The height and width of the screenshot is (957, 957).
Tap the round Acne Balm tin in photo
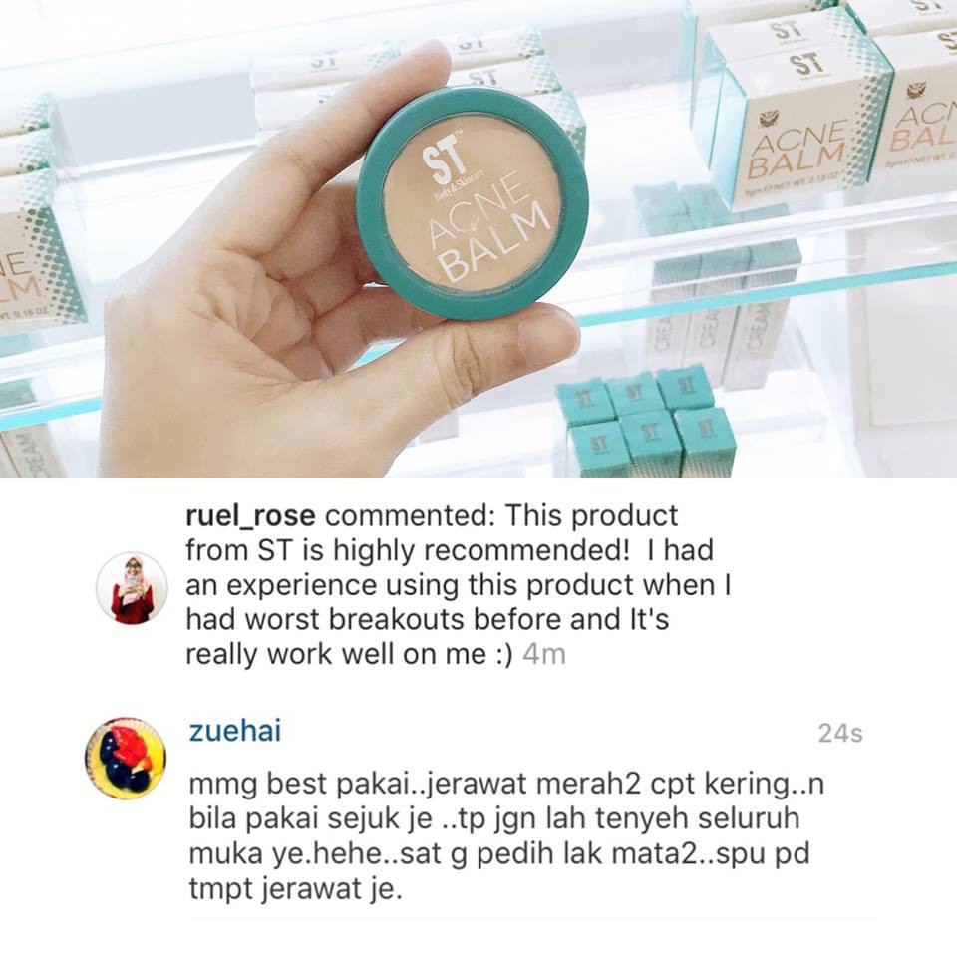473,205
